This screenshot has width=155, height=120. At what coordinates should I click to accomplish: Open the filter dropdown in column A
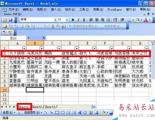(x=24, y=48)
